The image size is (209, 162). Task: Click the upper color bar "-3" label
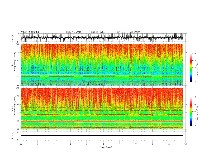tap(195, 53)
